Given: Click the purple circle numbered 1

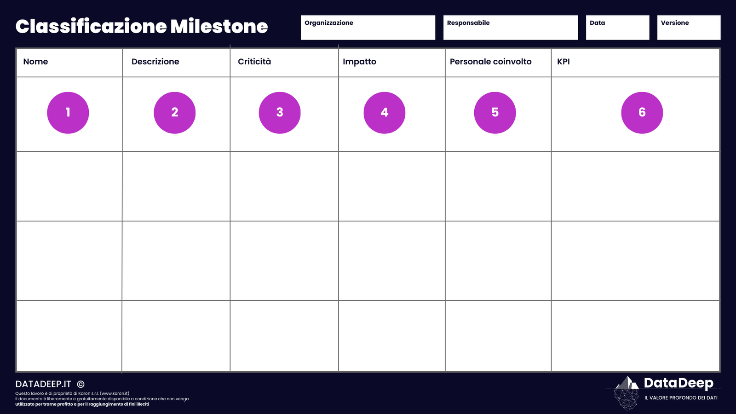Looking at the screenshot, I should click(x=68, y=113).
